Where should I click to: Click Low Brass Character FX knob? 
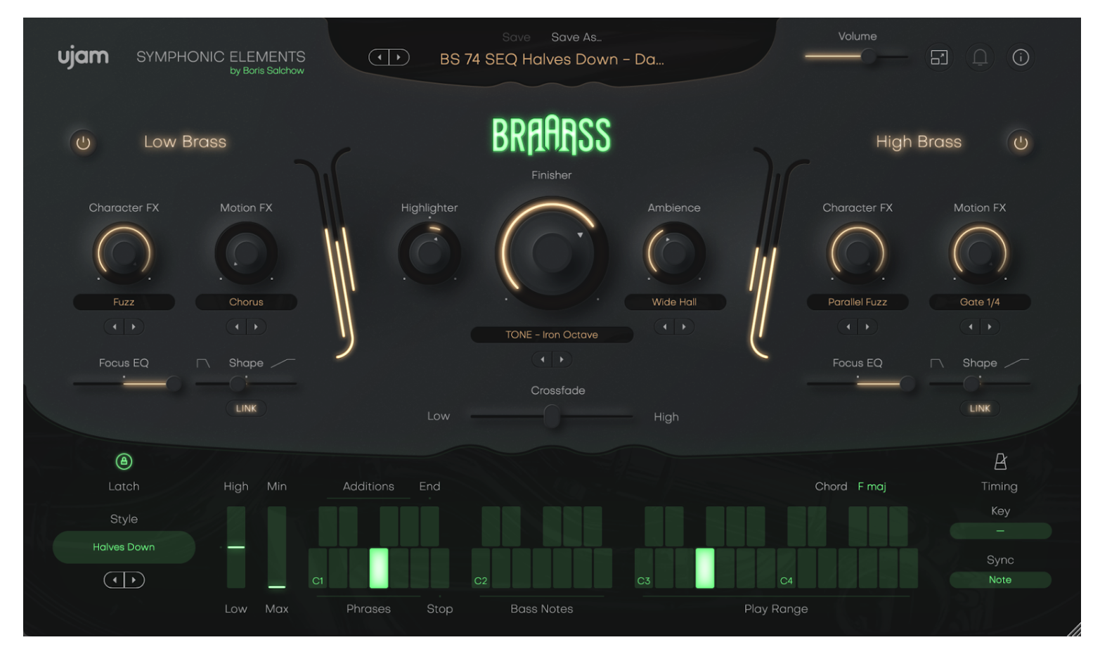point(124,252)
